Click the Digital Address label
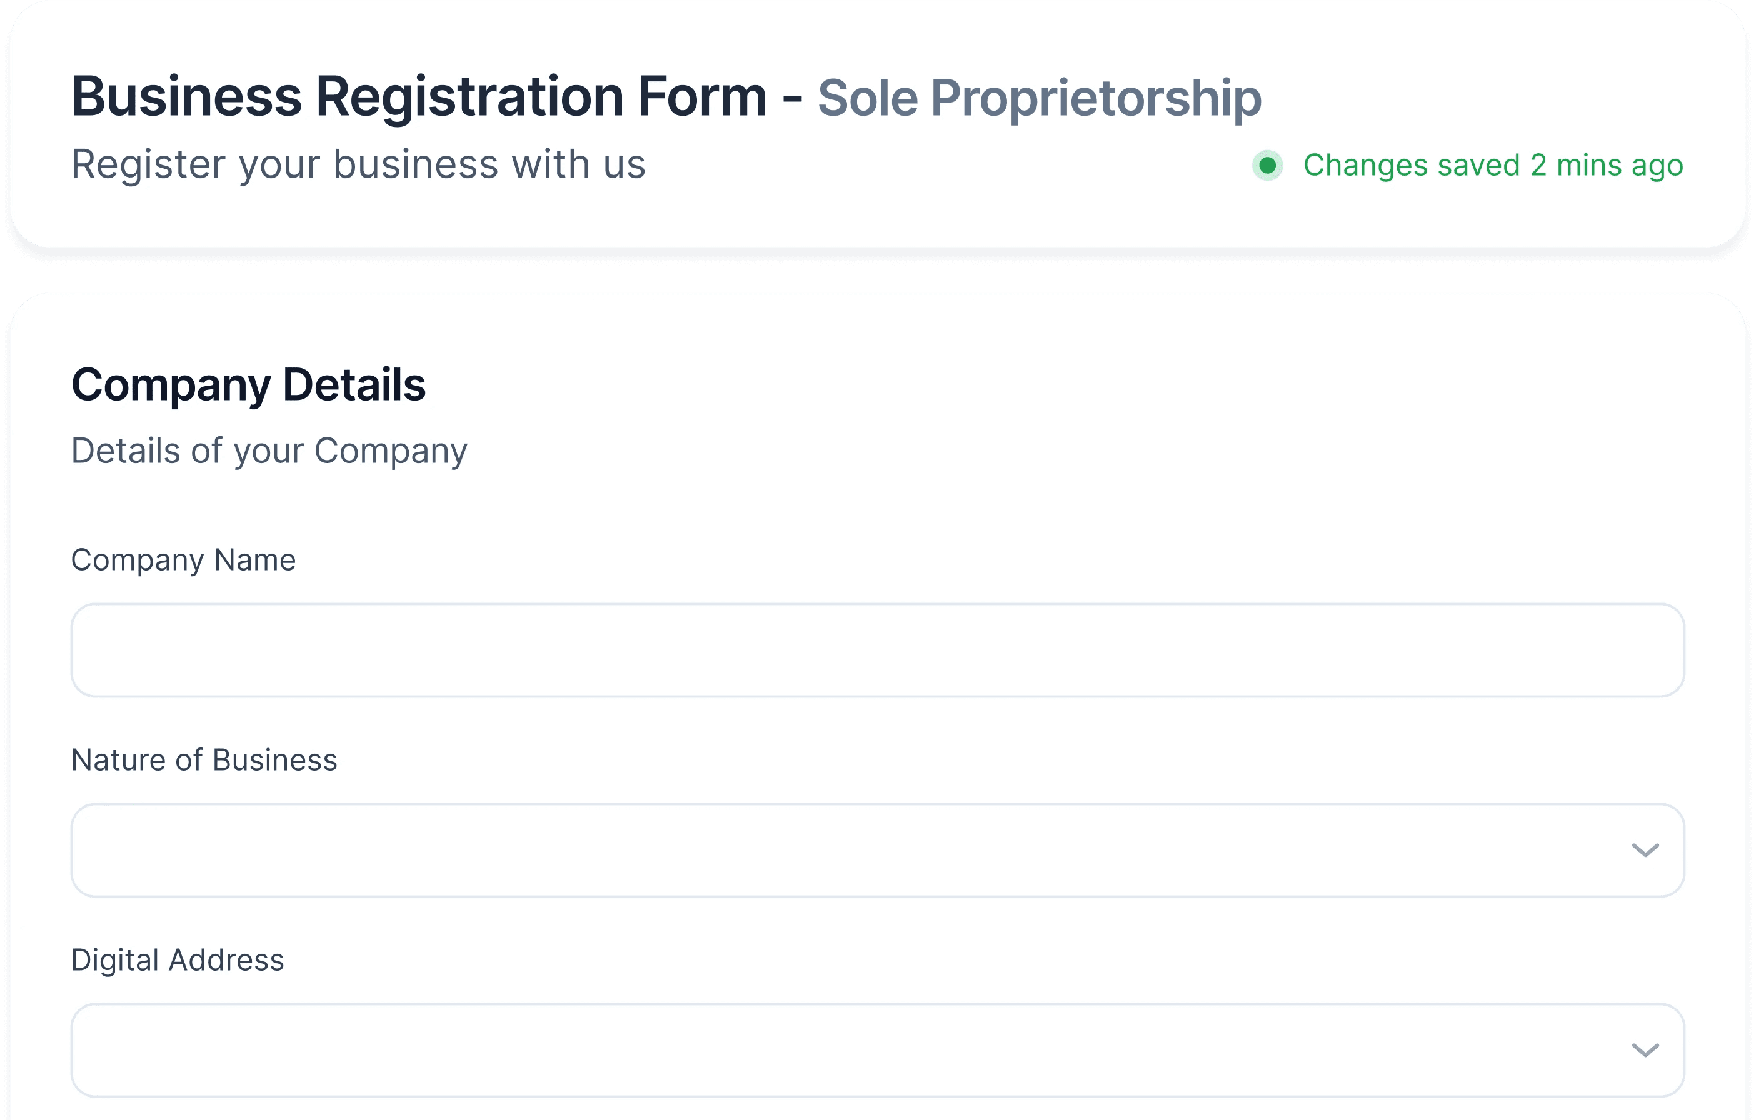The width and height of the screenshot is (1756, 1120). [x=177, y=959]
